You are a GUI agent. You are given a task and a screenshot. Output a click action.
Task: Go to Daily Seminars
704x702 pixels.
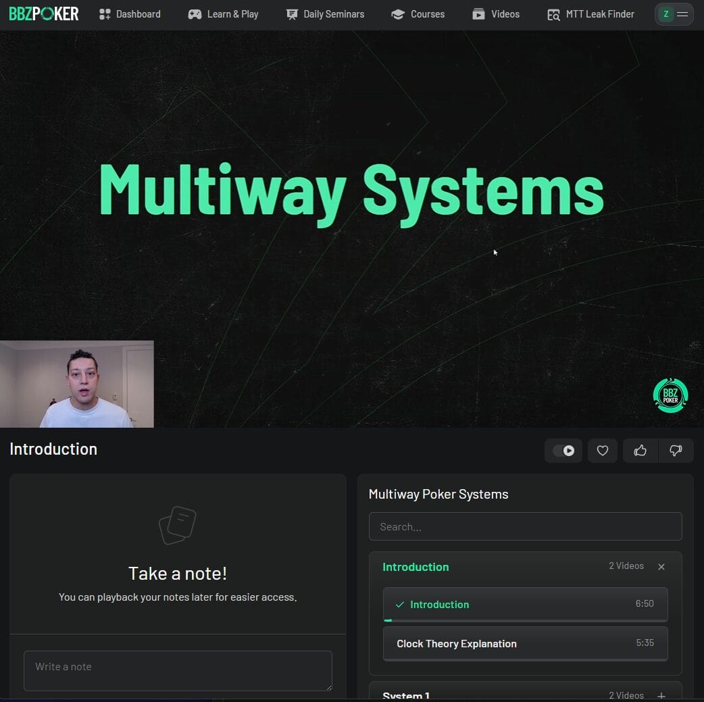(325, 14)
